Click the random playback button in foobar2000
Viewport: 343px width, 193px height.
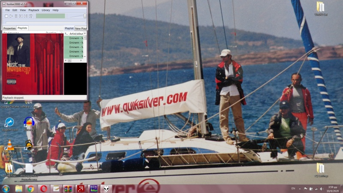point(30,16)
